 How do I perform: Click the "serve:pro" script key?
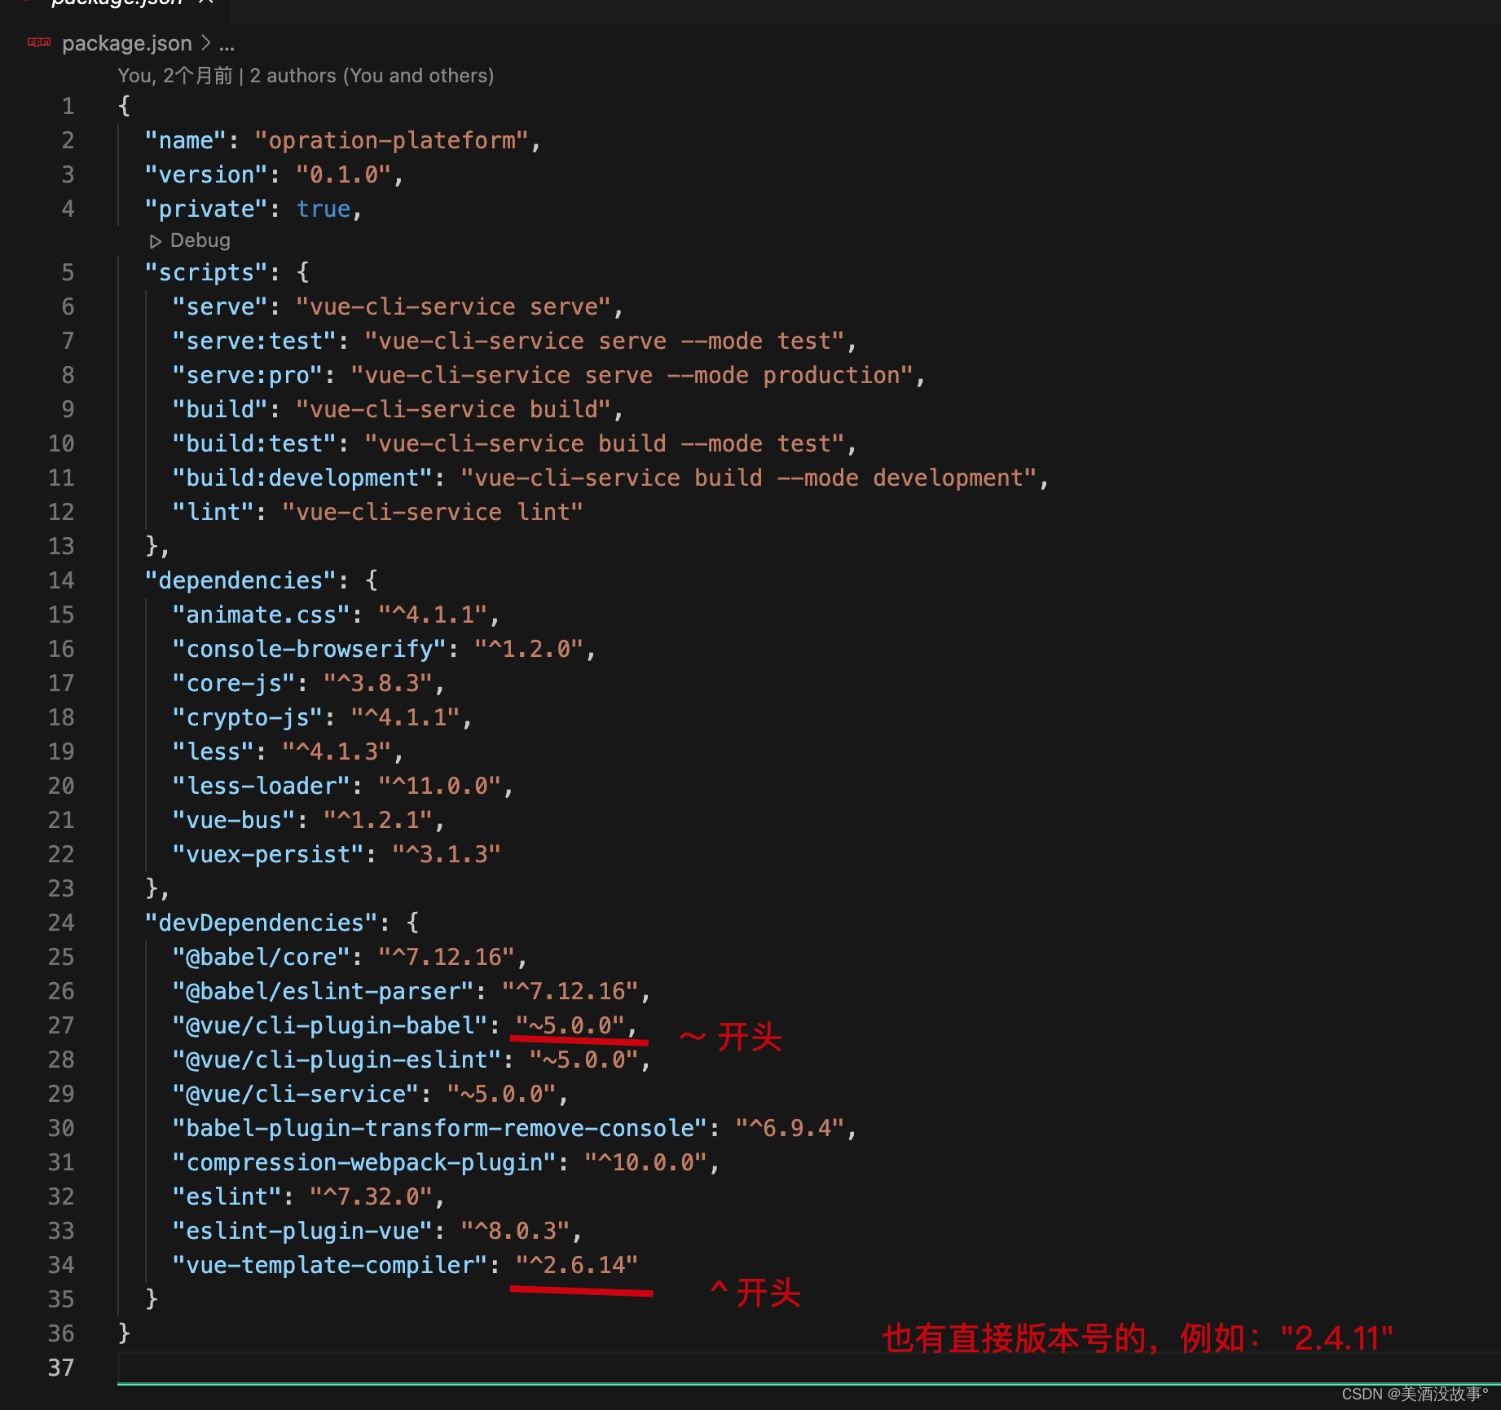[x=248, y=375]
